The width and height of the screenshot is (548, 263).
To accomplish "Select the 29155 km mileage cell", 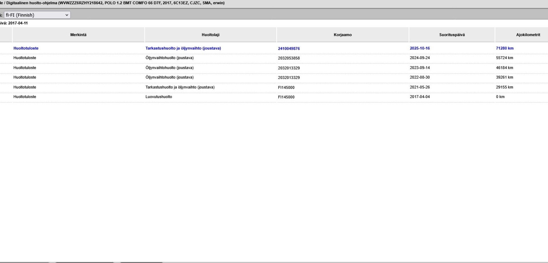I will (x=504, y=87).
